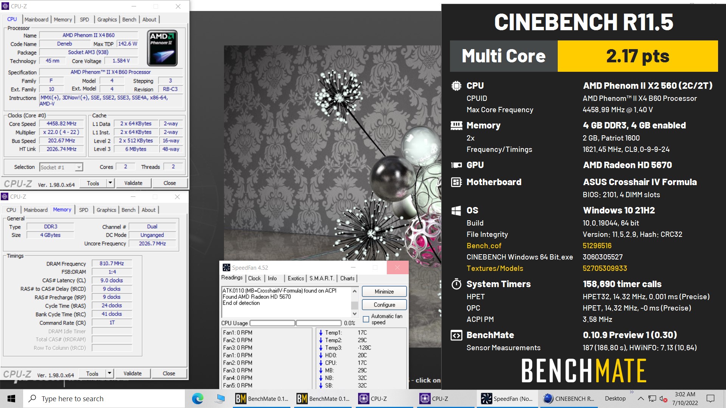
Task: Open the Exotics tab in SpeedFan
Action: coord(296,278)
